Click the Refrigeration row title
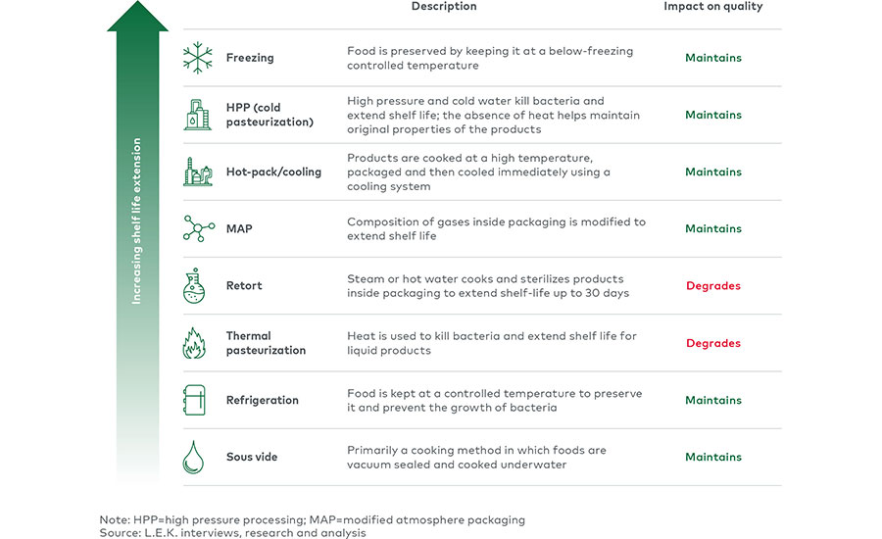 pos(262,400)
